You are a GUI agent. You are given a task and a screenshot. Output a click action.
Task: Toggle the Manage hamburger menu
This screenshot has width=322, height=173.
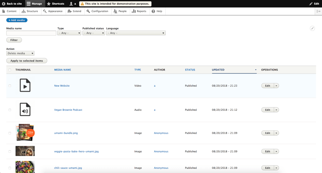29,4
